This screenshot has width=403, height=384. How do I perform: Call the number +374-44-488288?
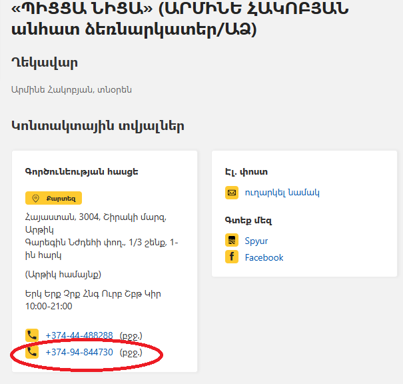coord(79,335)
